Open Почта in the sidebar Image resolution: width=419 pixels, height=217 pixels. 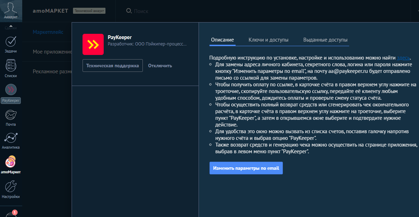point(11,115)
